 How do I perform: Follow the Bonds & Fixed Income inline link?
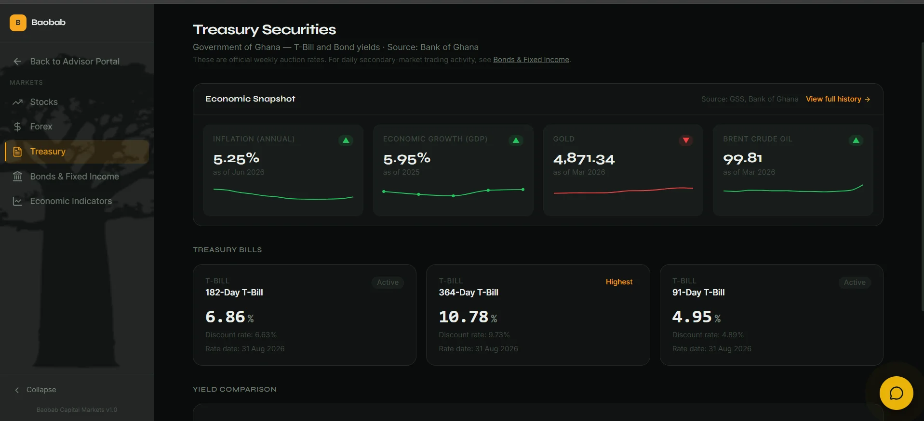click(531, 60)
